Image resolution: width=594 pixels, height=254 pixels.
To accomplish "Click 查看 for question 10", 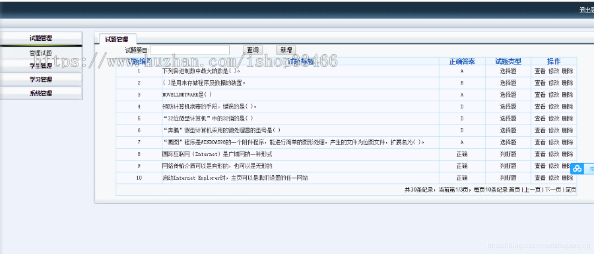I will click(x=540, y=178).
